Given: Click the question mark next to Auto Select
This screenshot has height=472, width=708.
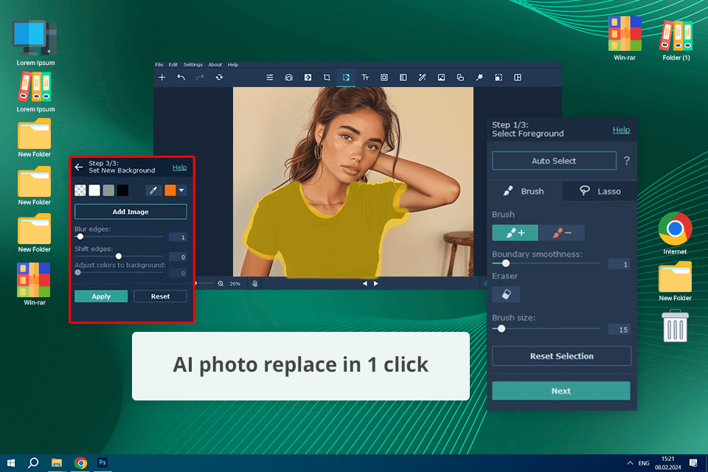Looking at the screenshot, I should [x=627, y=161].
